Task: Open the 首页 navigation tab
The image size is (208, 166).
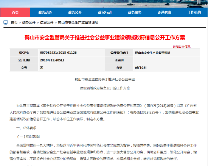Action: click(15, 13)
